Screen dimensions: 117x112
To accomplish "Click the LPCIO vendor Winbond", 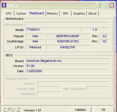I will [x=35, y=47].
